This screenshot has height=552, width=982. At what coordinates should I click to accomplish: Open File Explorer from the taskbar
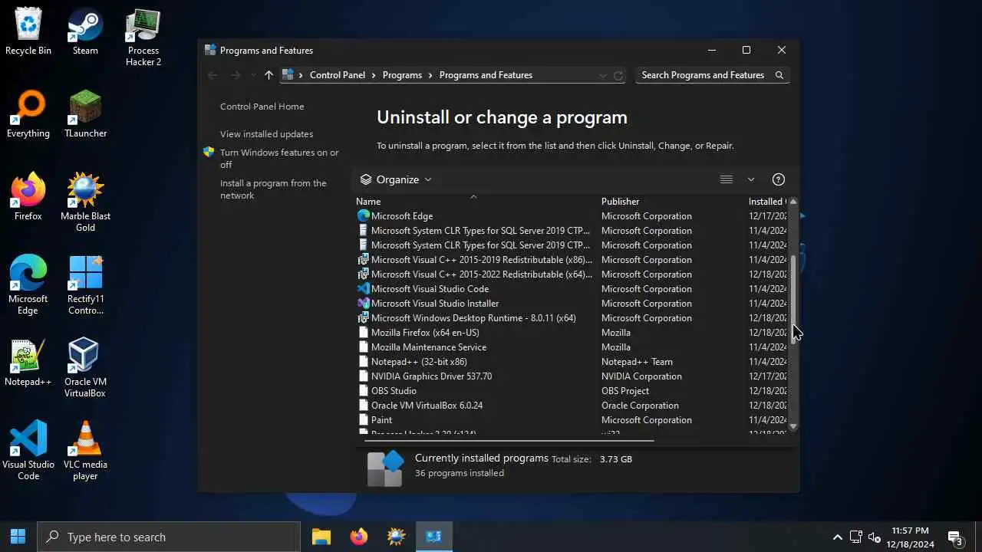(321, 537)
